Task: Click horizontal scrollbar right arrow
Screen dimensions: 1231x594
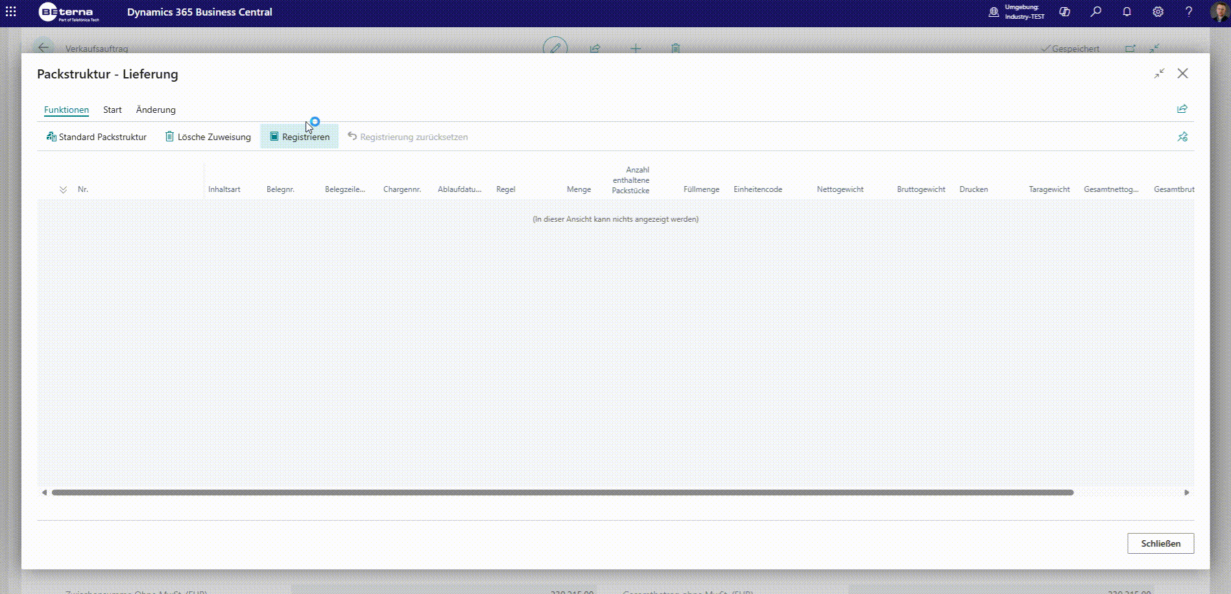Action: tap(1187, 493)
